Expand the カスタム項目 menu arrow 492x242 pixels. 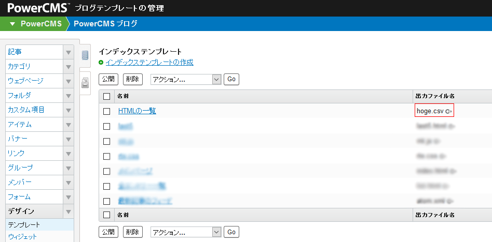(x=69, y=110)
